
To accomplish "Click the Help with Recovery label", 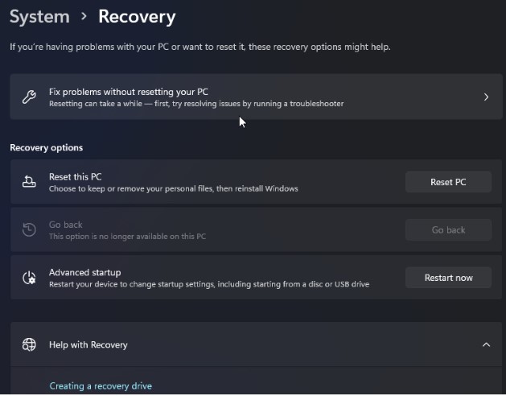I will [x=88, y=344].
